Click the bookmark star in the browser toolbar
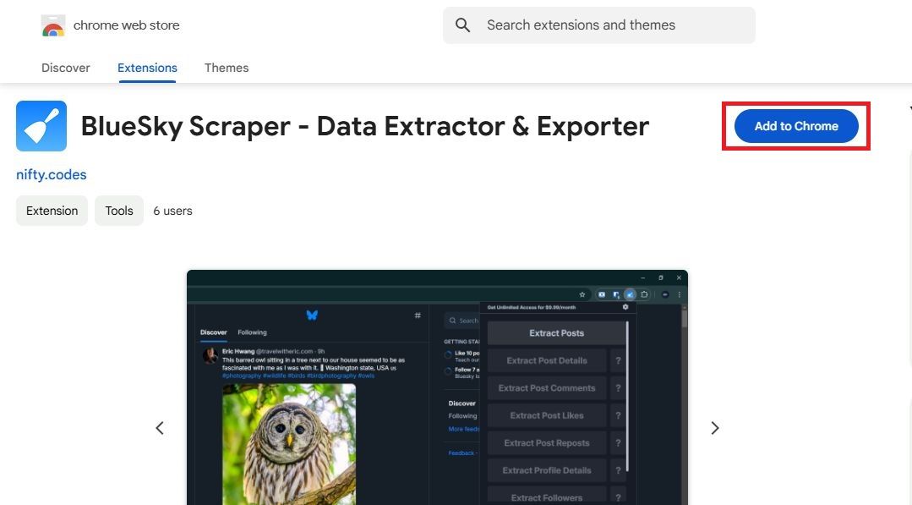This screenshot has width=912, height=505. (582, 294)
